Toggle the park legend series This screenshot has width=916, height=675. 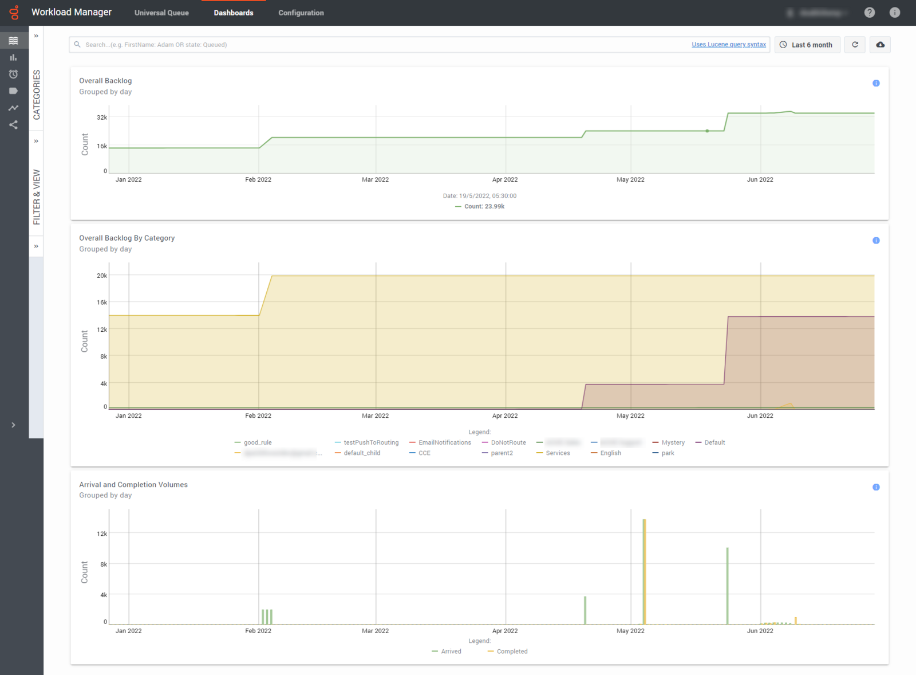[x=663, y=453]
